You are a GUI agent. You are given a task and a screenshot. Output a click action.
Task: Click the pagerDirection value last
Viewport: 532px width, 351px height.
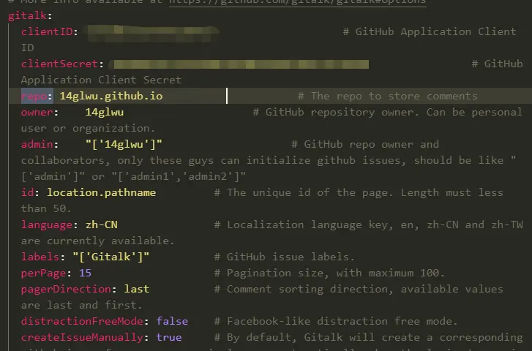pos(136,289)
